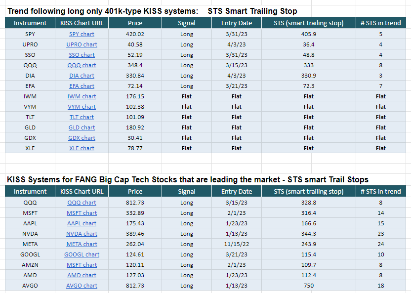Follow the AVGO chart link
The height and width of the screenshot is (293, 411).
pyautogui.click(x=82, y=286)
